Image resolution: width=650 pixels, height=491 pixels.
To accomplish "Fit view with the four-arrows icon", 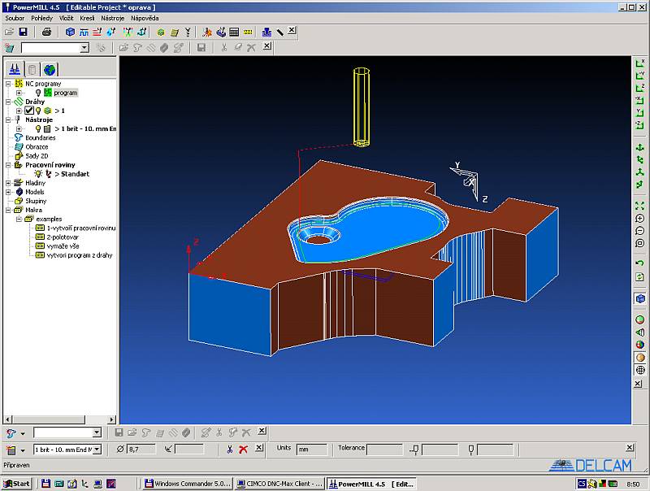I will [639, 206].
